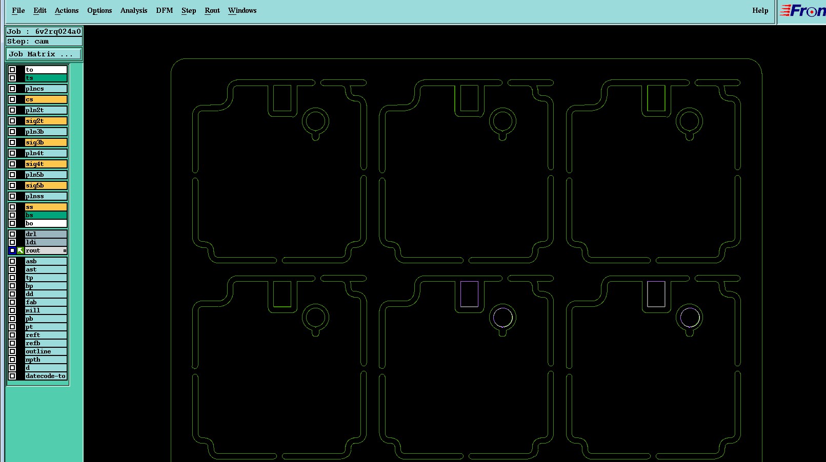
Task: Open the Job Matrix ... button
Action: click(44, 54)
